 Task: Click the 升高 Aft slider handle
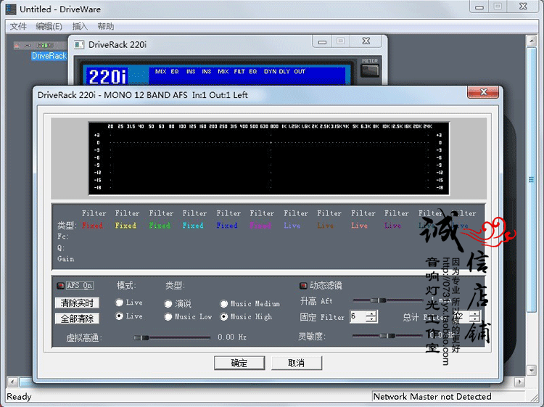[379, 300]
